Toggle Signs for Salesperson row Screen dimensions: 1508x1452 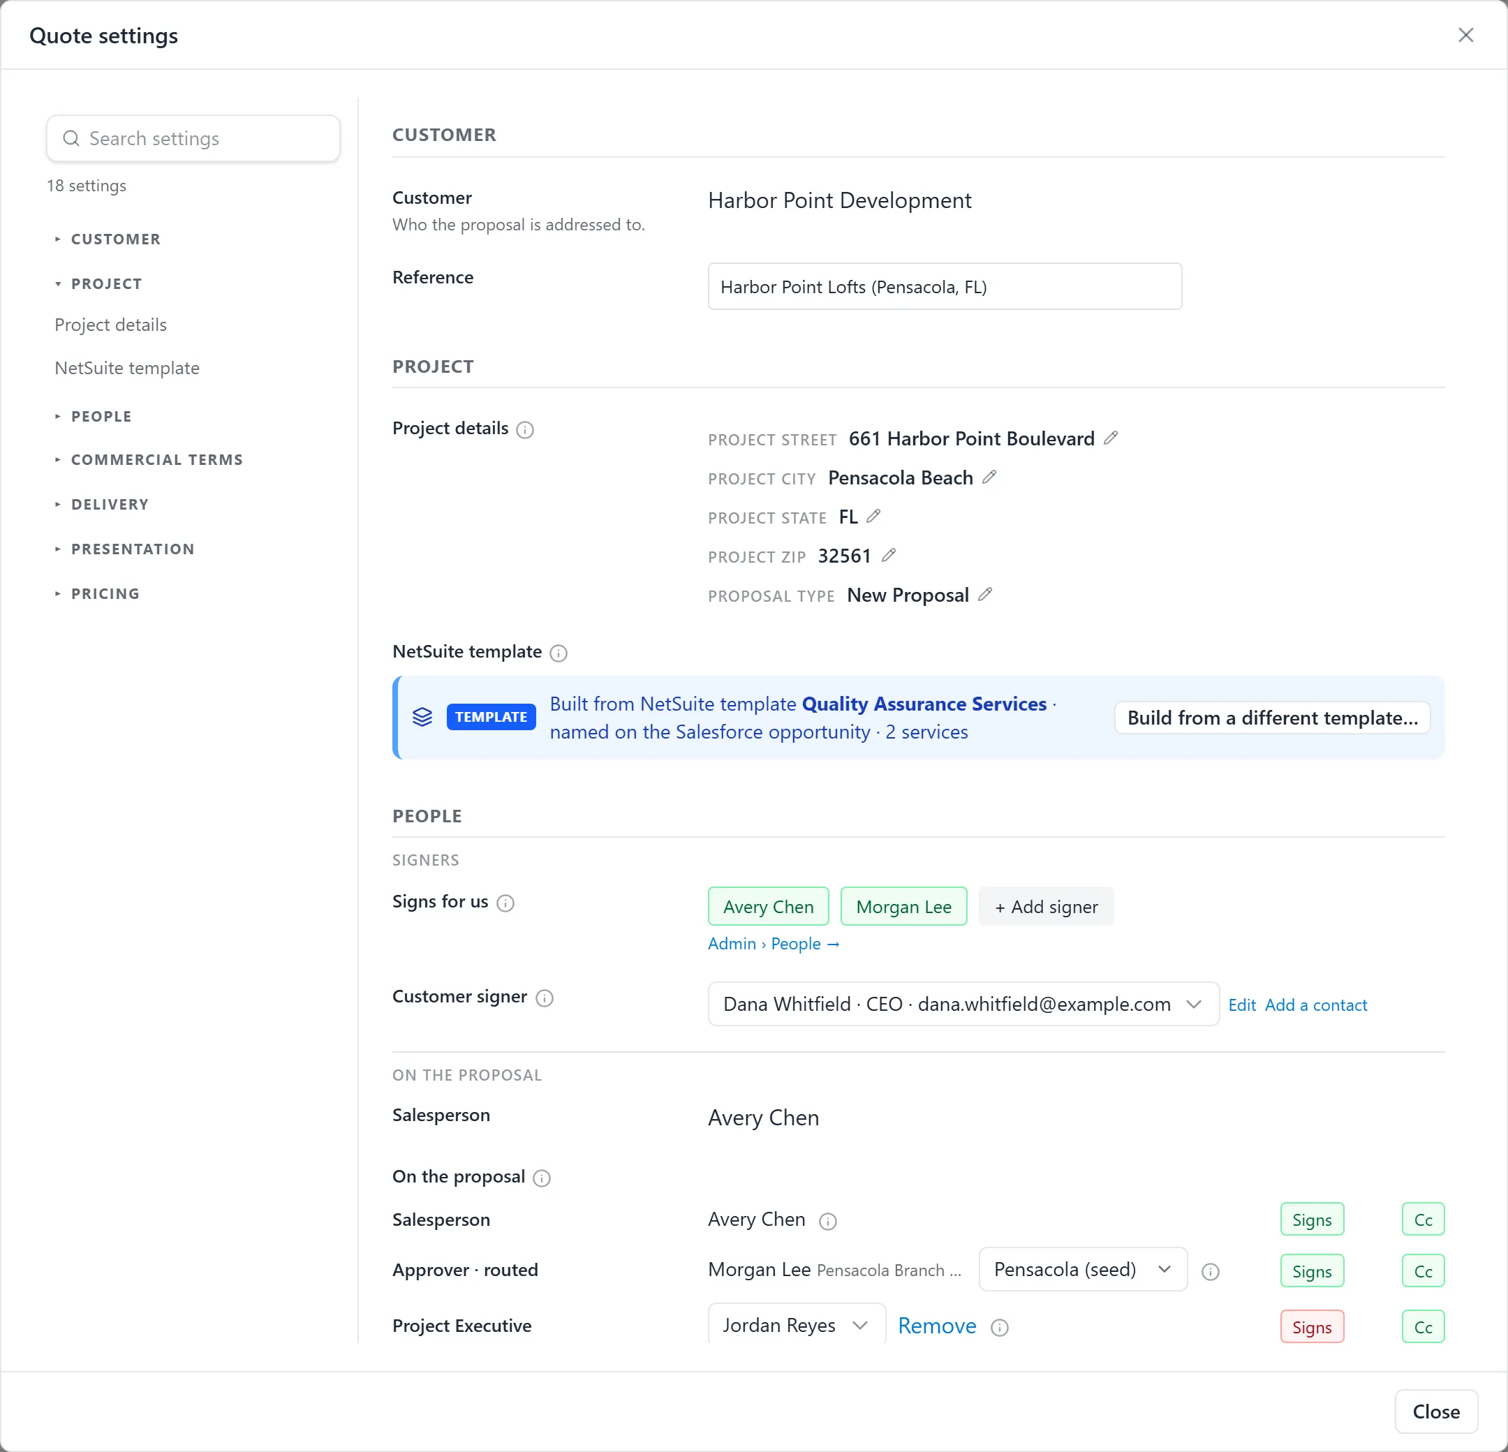click(1312, 1220)
